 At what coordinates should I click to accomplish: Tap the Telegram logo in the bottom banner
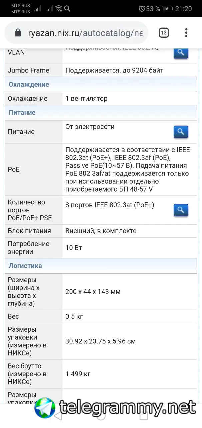click(x=45, y=408)
